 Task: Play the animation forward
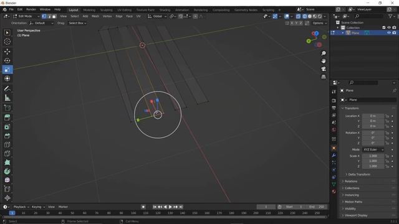coord(170,207)
